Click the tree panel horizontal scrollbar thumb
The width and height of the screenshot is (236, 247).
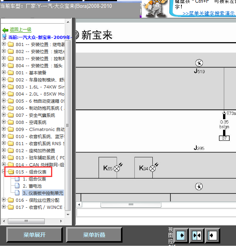click(x=26, y=221)
